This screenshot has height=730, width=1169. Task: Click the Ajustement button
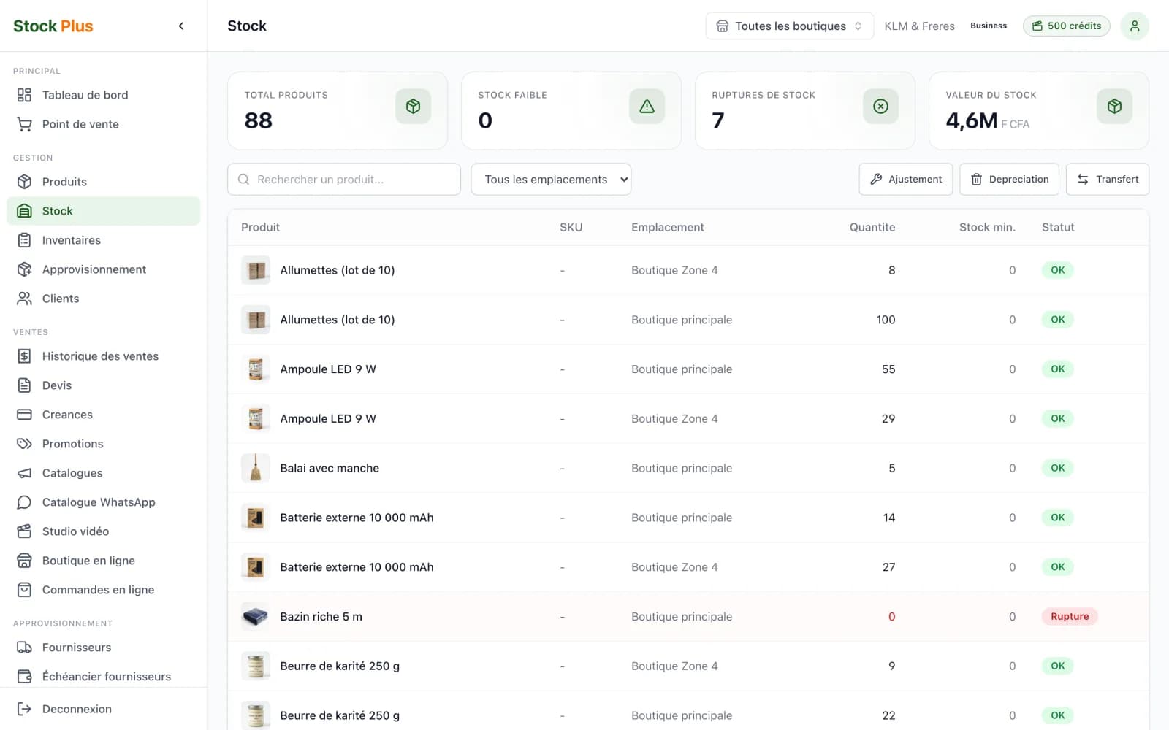(x=906, y=180)
